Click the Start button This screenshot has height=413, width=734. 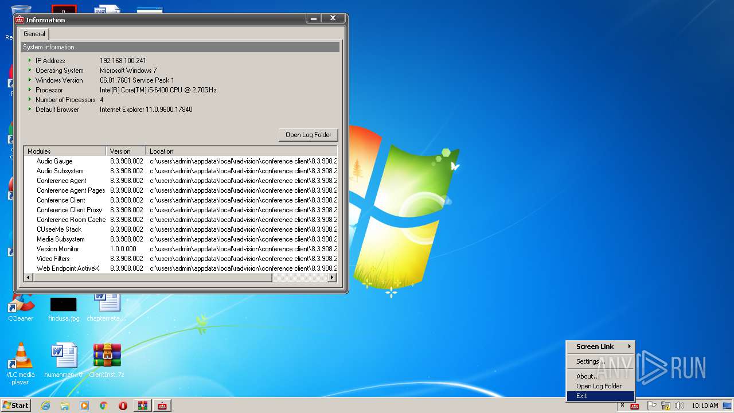coord(15,406)
